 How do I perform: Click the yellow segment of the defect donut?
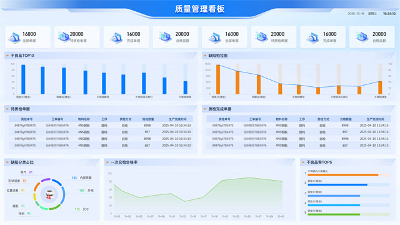(35, 197)
